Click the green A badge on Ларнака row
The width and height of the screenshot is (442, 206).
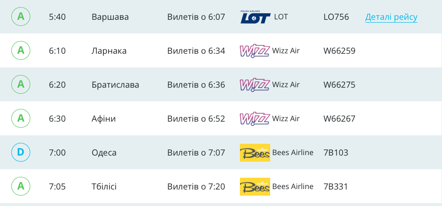pyautogui.click(x=21, y=51)
